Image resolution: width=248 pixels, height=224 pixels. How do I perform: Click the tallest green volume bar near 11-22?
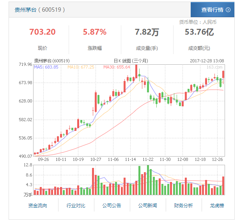click(148, 180)
